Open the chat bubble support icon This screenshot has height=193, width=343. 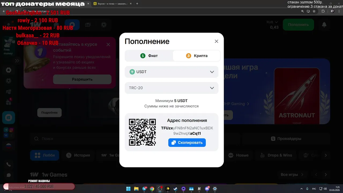(9, 175)
